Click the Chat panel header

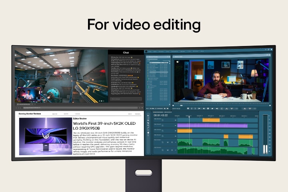click(126, 52)
